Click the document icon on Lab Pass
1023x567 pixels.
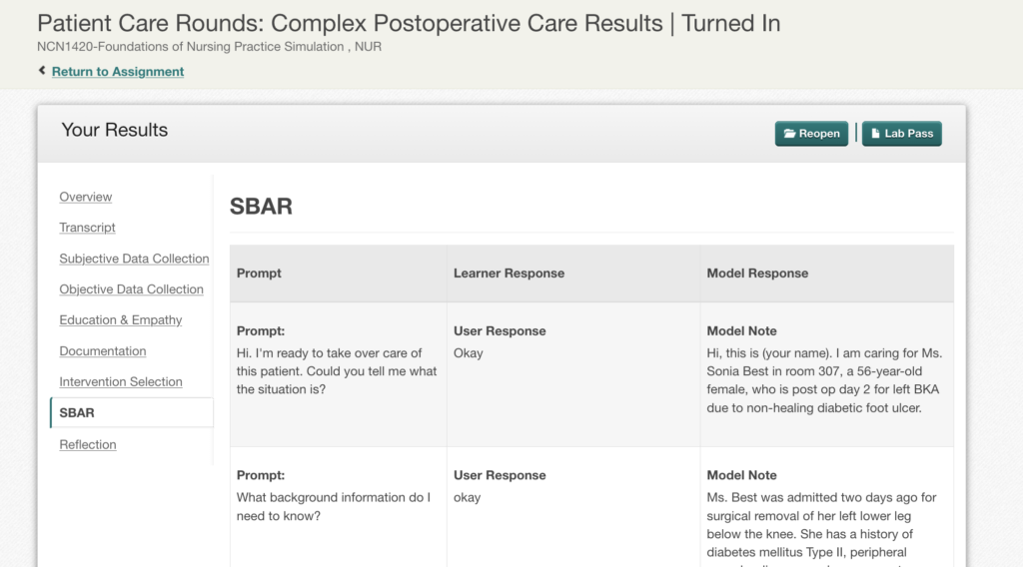(x=875, y=134)
